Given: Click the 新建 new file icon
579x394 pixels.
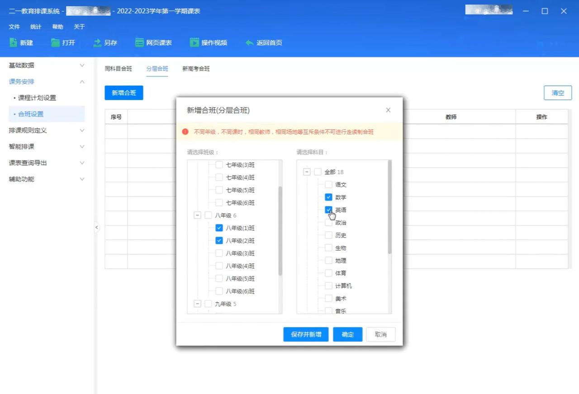Looking at the screenshot, I should pos(13,42).
